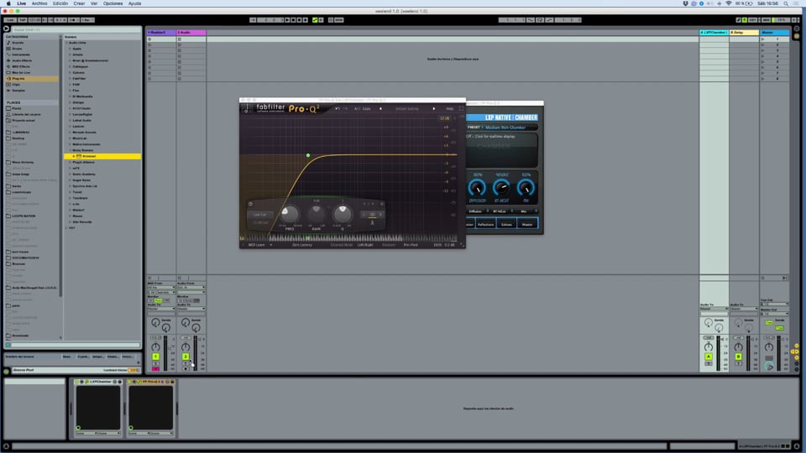The height and width of the screenshot is (453, 806).
Task: Click the Pro-Q resize corner icon
Action: click(462, 245)
